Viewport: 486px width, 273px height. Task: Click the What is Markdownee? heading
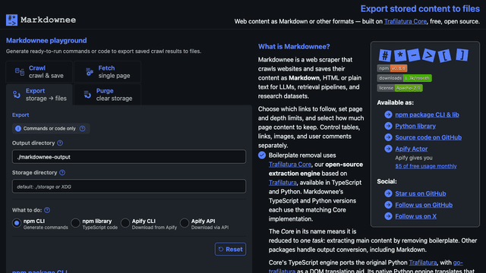tap(294, 47)
